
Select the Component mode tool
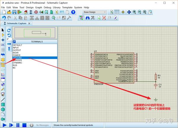(3, 35)
